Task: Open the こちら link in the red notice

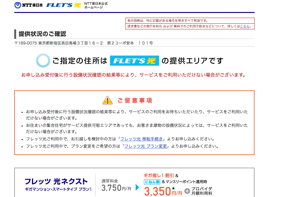Action: point(244,26)
